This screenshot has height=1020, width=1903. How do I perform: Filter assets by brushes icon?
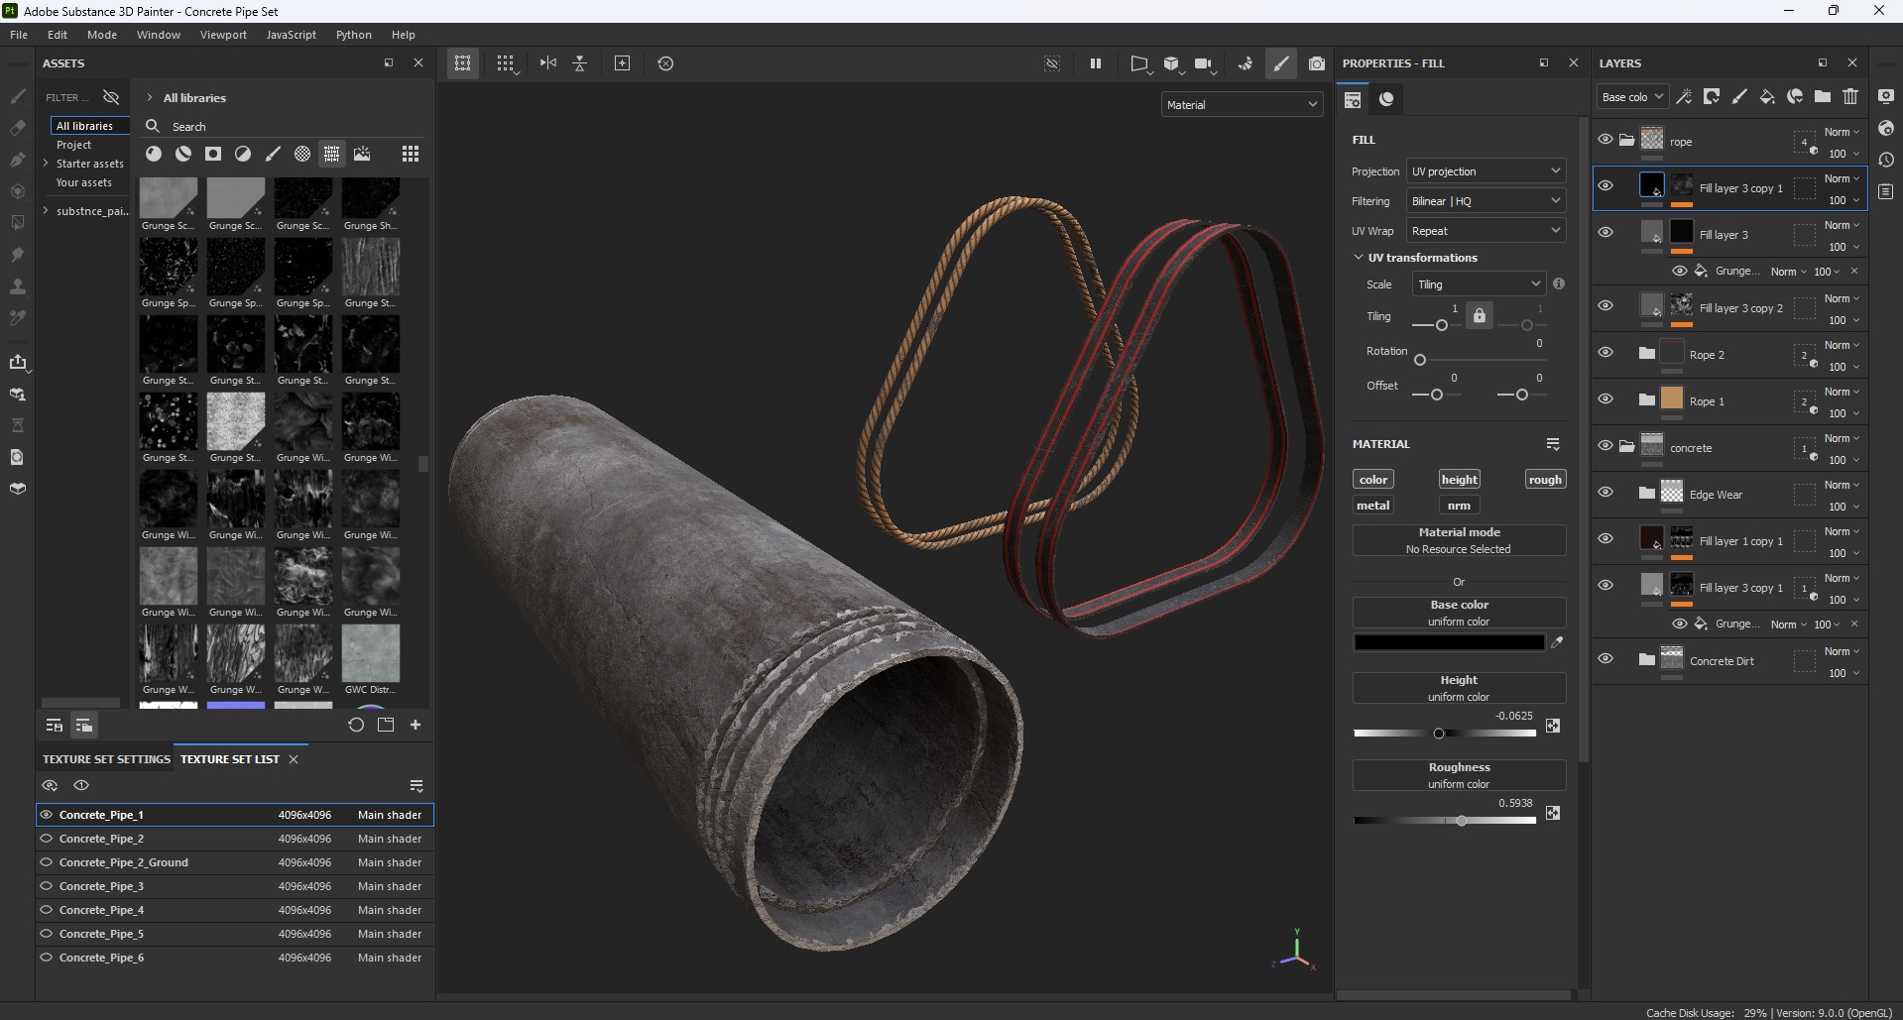point(273,154)
